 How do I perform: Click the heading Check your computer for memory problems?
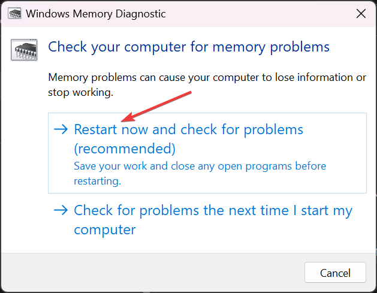click(189, 47)
